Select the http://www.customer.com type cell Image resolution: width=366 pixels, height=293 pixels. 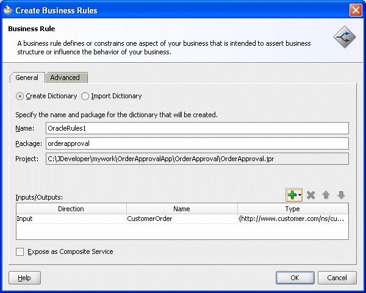pyautogui.click(x=293, y=219)
